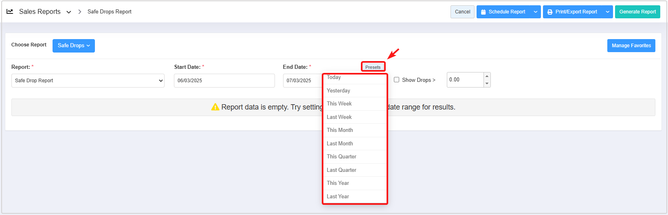Click the Schedule Report button

(503, 12)
